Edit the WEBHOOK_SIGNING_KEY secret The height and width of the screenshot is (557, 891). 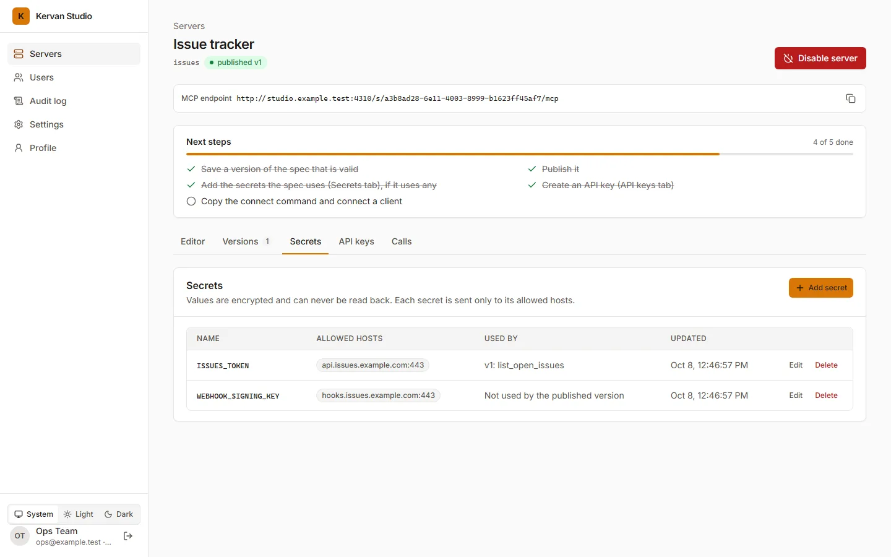tap(796, 395)
